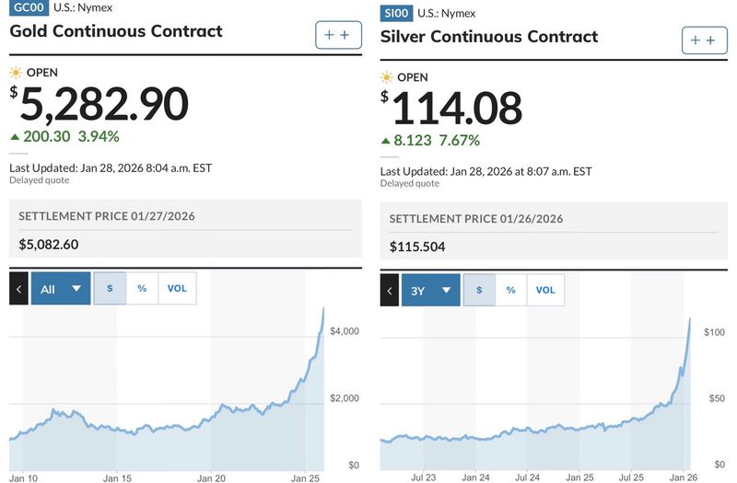Switch the Gold chart to percent view
Screen dimensions: 737x483
[x=142, y=289]
